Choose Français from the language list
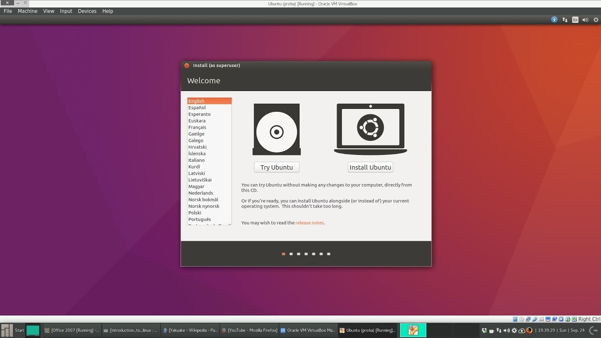This screenshot has height=338, width=601. [209, 127]
